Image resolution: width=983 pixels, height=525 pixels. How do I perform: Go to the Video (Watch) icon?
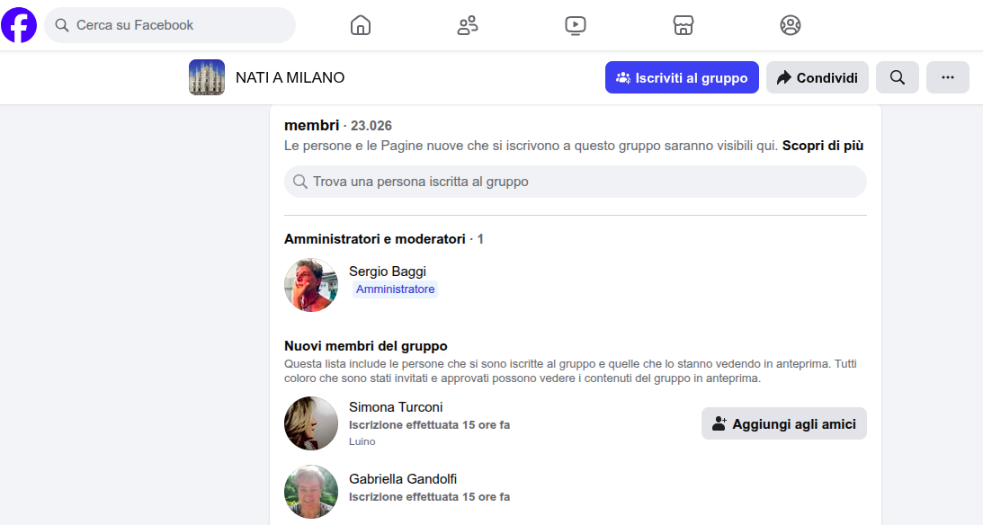[576, 25]
